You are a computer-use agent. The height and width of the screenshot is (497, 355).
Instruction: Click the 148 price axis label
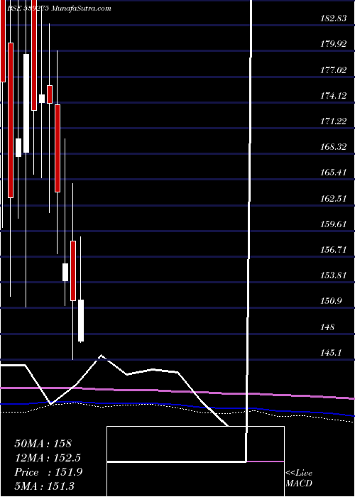327,327
